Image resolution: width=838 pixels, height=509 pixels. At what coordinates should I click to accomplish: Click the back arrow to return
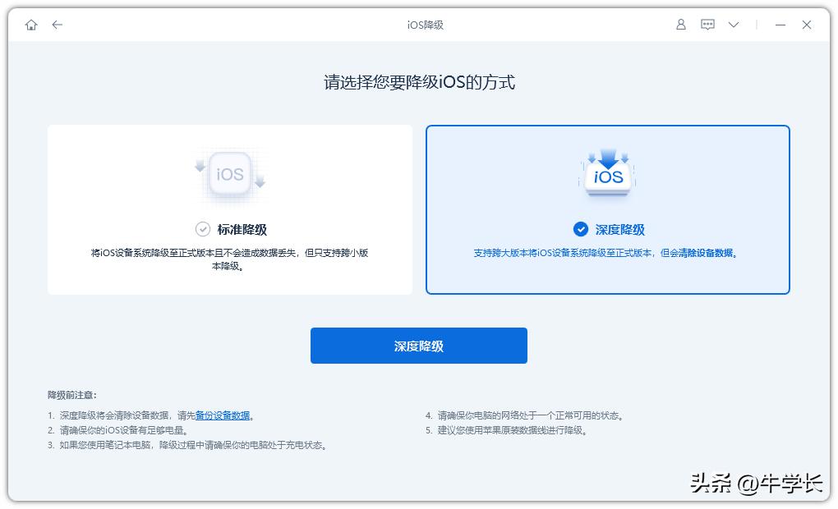[x=57, y=25]
